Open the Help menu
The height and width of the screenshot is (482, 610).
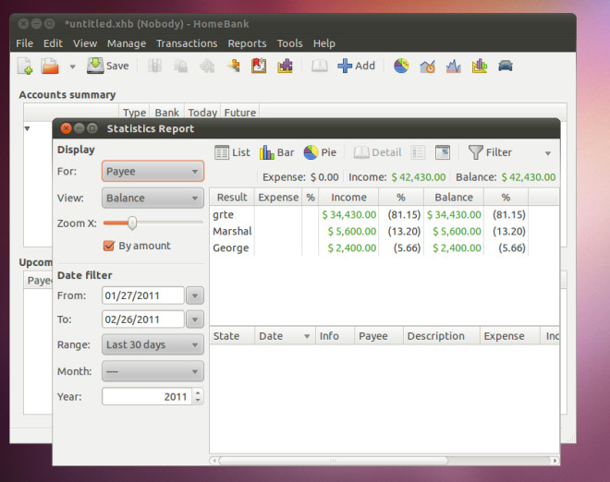coord(324,43)
